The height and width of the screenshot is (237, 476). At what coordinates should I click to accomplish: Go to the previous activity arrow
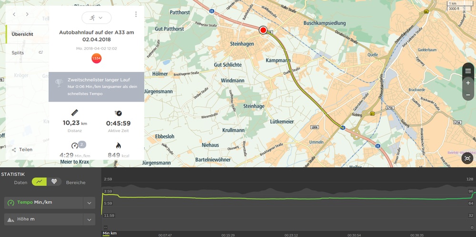pos(14,15)
